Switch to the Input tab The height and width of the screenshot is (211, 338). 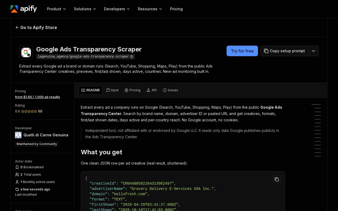click(x=112, y=90)
